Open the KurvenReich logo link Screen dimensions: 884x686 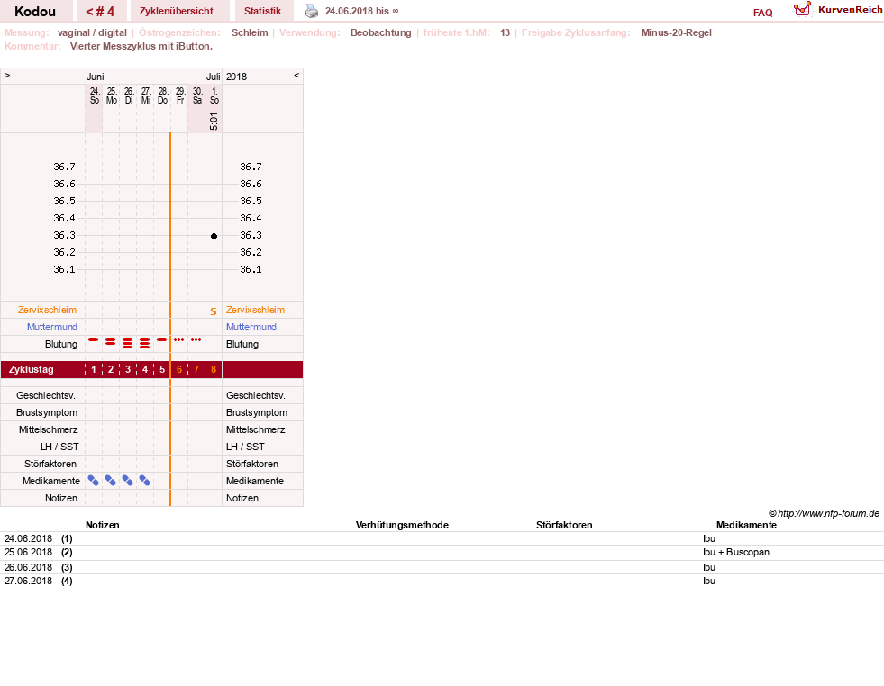click(838, 10)
